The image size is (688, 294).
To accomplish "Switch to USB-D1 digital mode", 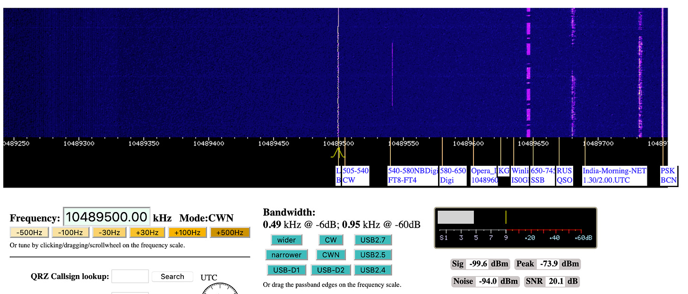I will click(286, 270).
